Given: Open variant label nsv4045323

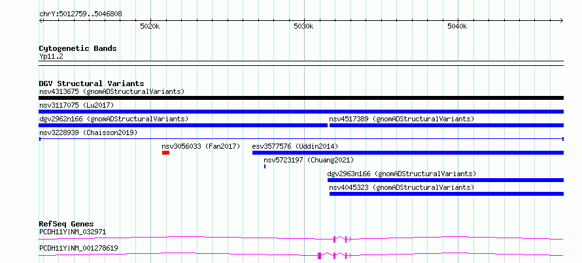Looking at the screenshot, I should pos(402,187).
